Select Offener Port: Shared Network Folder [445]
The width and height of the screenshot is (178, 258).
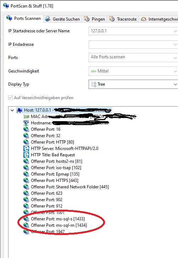click(x=70, y=187)
